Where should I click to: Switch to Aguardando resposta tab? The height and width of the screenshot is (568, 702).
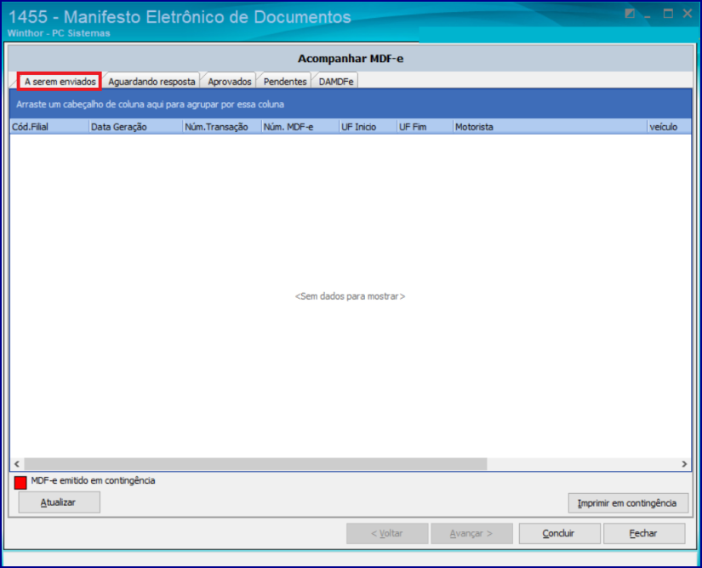tap(151, 82)
